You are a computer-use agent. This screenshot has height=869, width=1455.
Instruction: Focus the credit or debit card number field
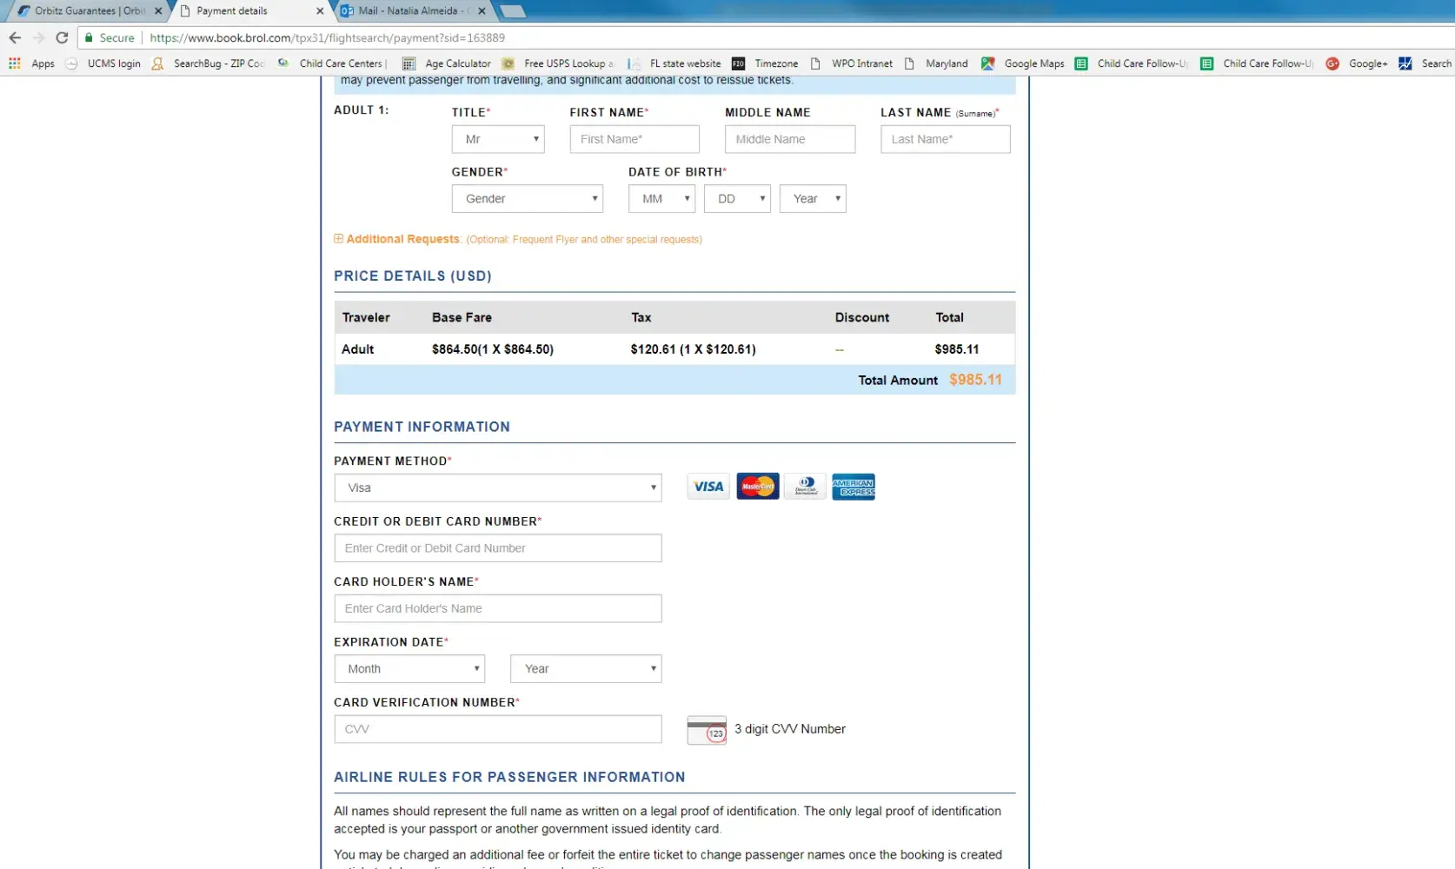coord(498,548)
